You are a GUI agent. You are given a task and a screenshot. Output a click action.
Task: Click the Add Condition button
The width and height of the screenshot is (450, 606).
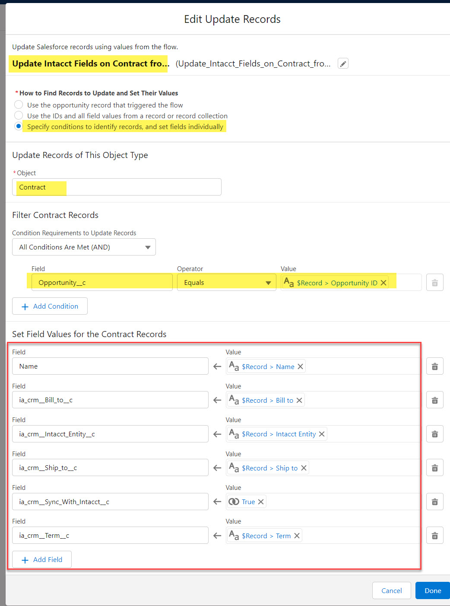(x=50, y=306)
